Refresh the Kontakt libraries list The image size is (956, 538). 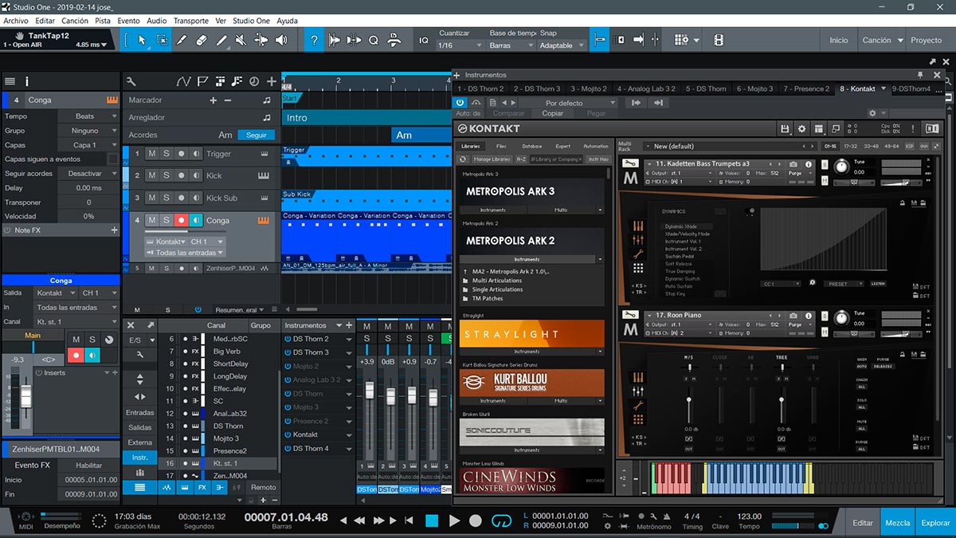coord(463,159)
